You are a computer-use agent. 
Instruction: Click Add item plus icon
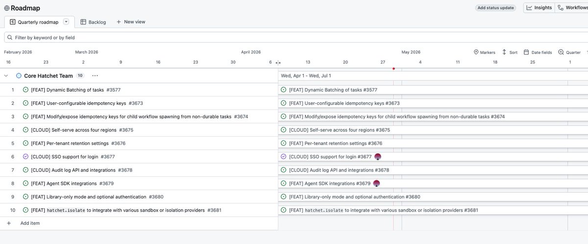pyautogui.click(x=8, y=223)
